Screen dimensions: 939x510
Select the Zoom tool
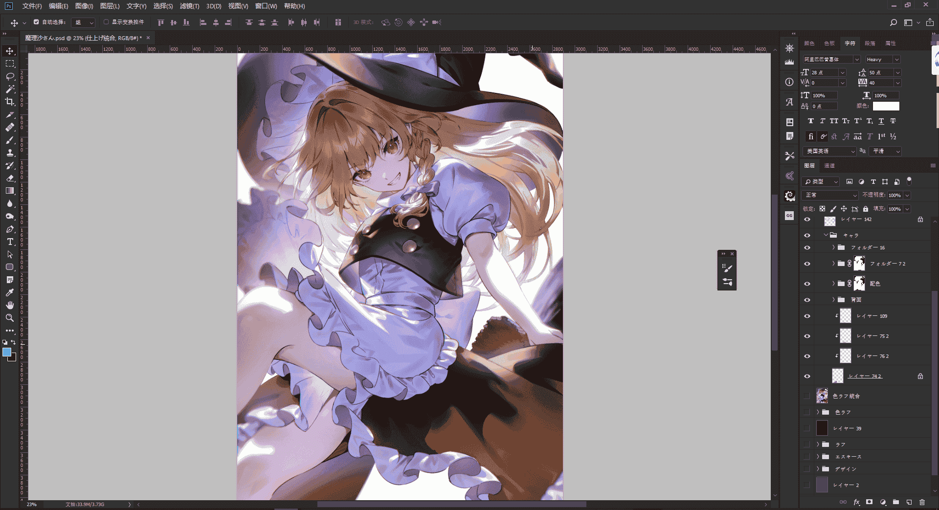10,318
